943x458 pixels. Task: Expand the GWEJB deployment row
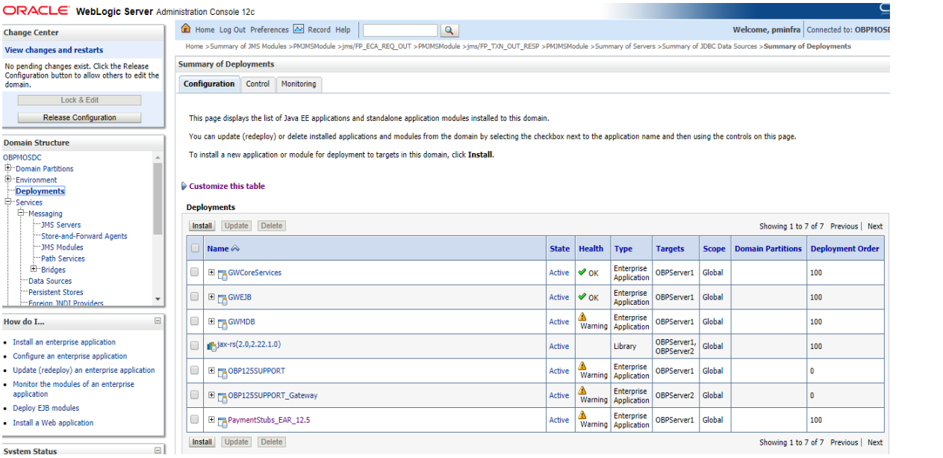[x=211, y=297]
